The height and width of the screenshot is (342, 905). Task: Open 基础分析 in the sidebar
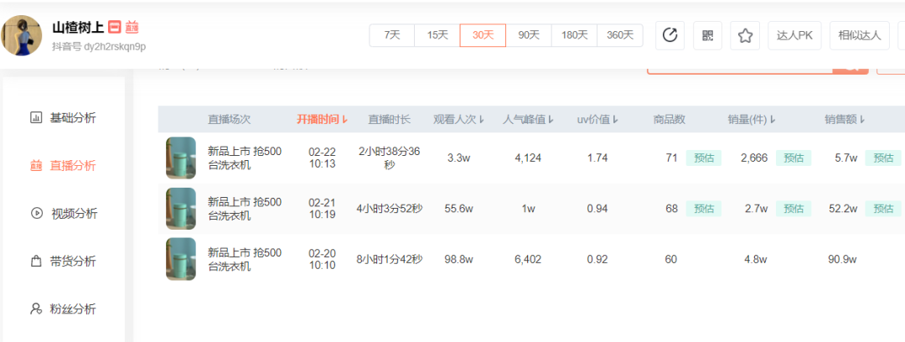64,118
